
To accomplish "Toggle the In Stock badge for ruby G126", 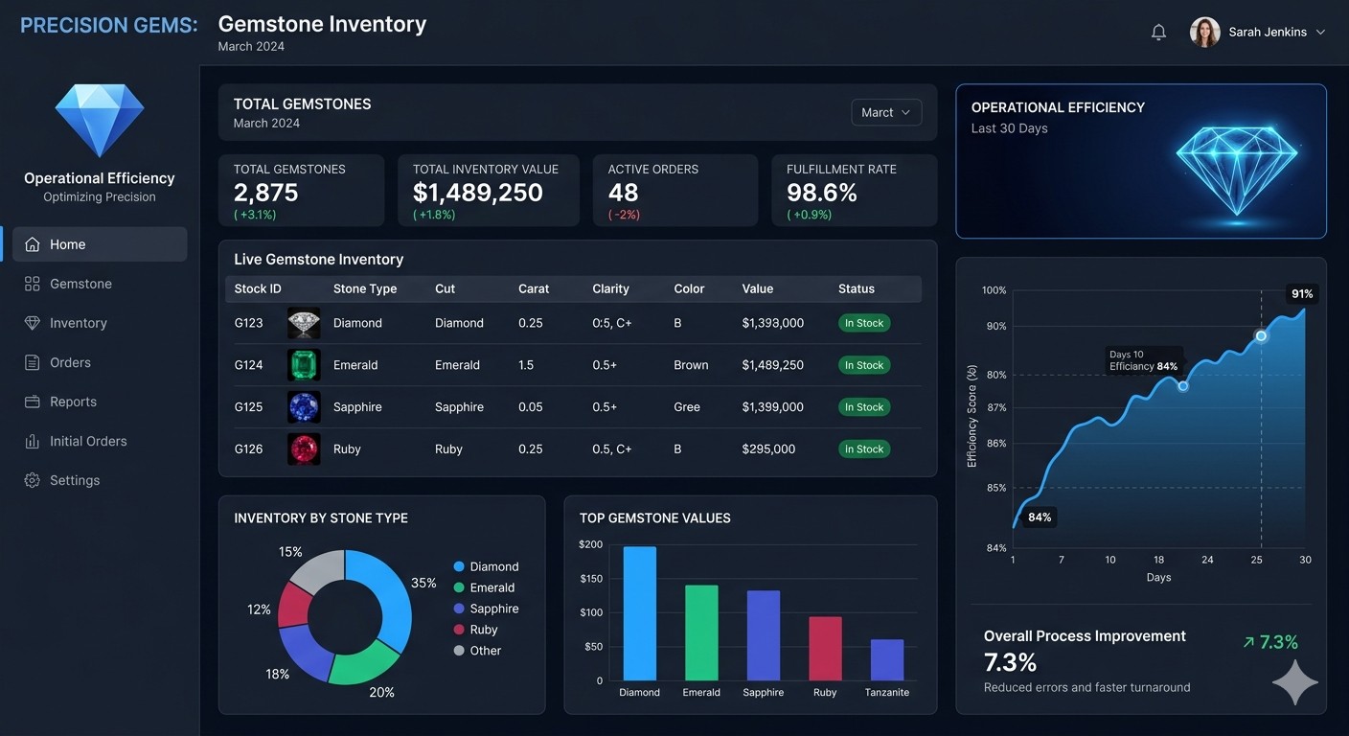I will tap(864, 448).
